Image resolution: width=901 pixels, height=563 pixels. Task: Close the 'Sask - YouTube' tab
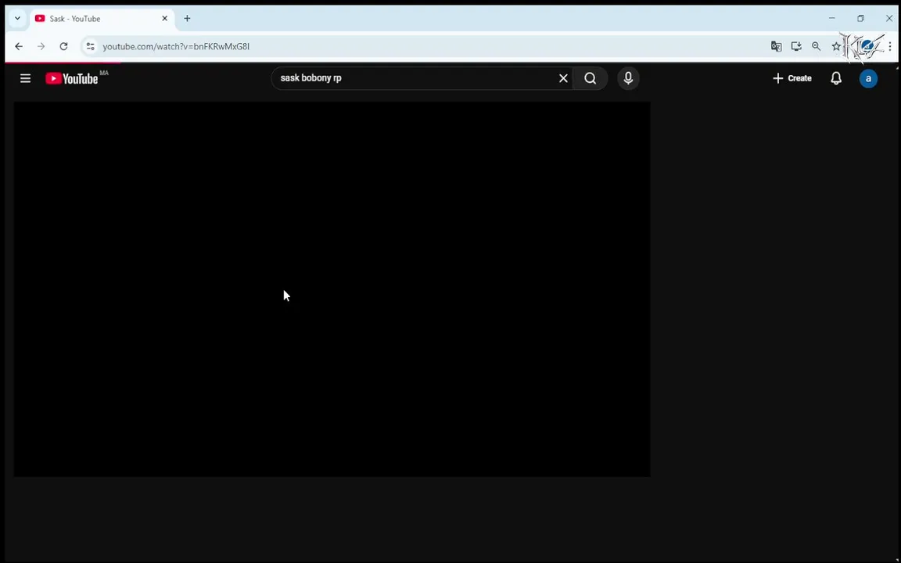point(165,19)
